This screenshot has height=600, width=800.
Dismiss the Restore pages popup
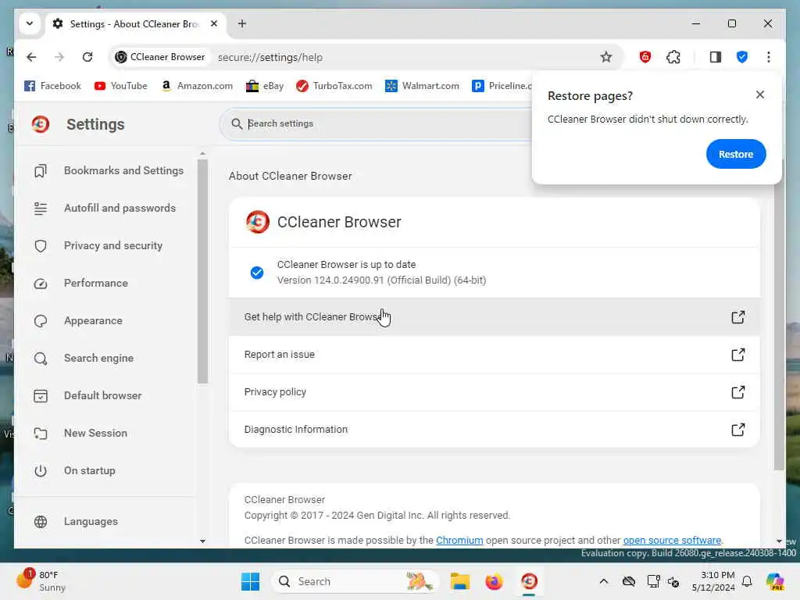click(x=759, y=95)
